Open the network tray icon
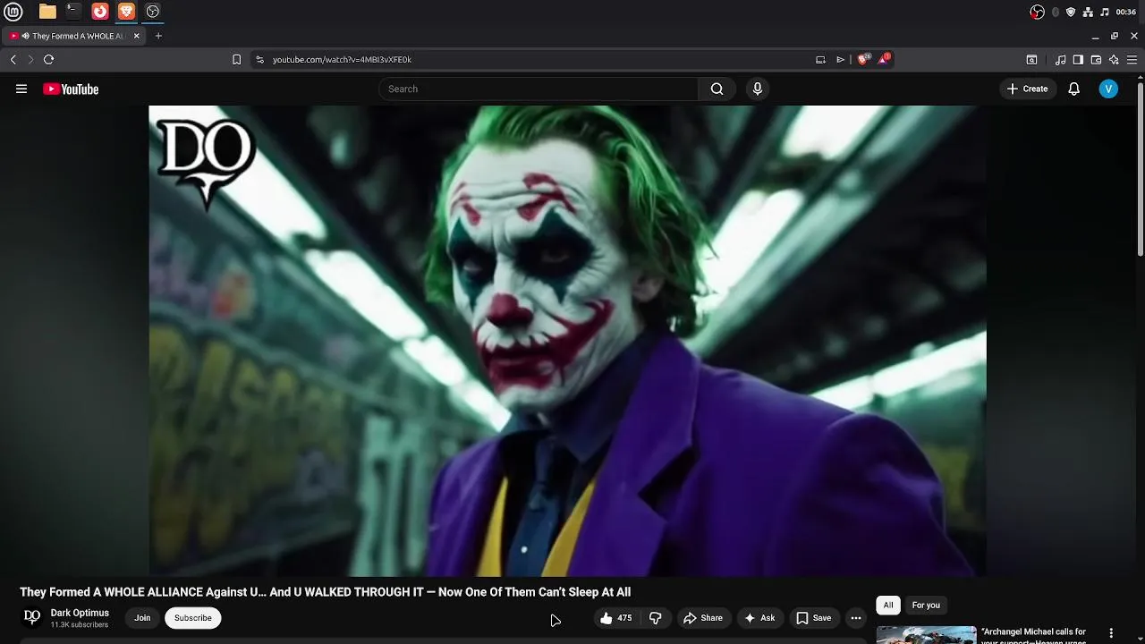 pyautogui.click(x=1088, y=12)
